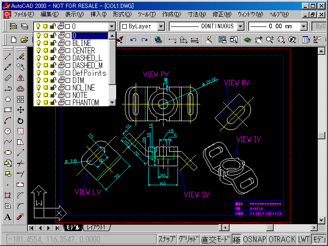Click the 直交モード status button
This screenshot has width=328, height=246.
pyautogui.click(x=216, y=240)
